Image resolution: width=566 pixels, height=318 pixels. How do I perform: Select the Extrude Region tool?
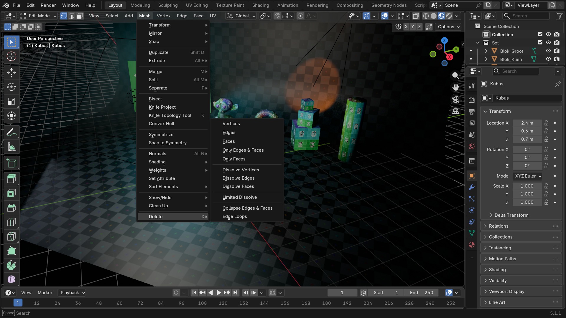[x=11, y=179]
